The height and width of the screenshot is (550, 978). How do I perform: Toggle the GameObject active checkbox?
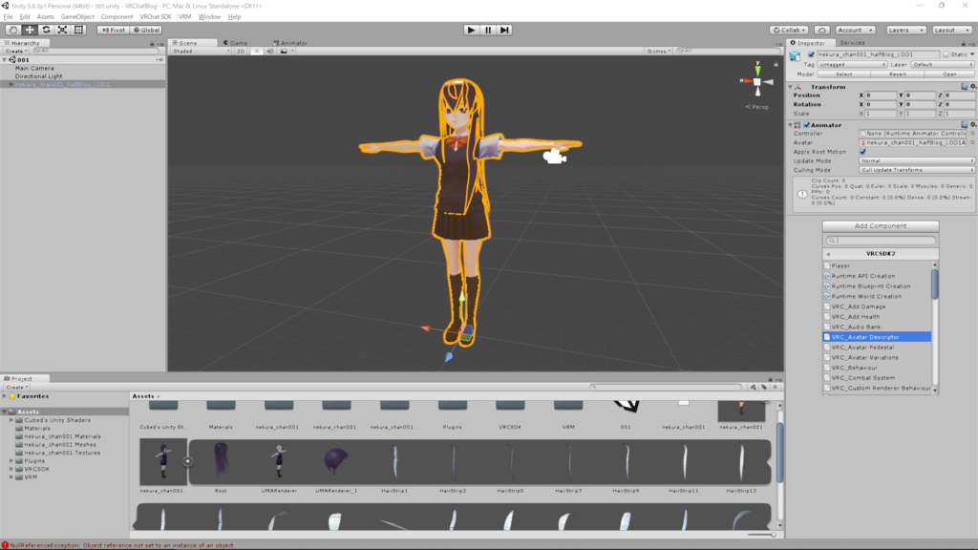811,54
